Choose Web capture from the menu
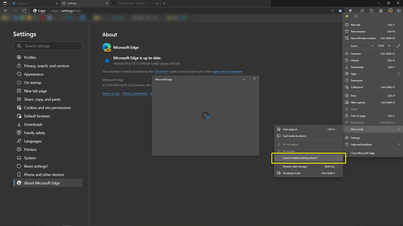The image size is (403, 226). [x=373, y=102]
